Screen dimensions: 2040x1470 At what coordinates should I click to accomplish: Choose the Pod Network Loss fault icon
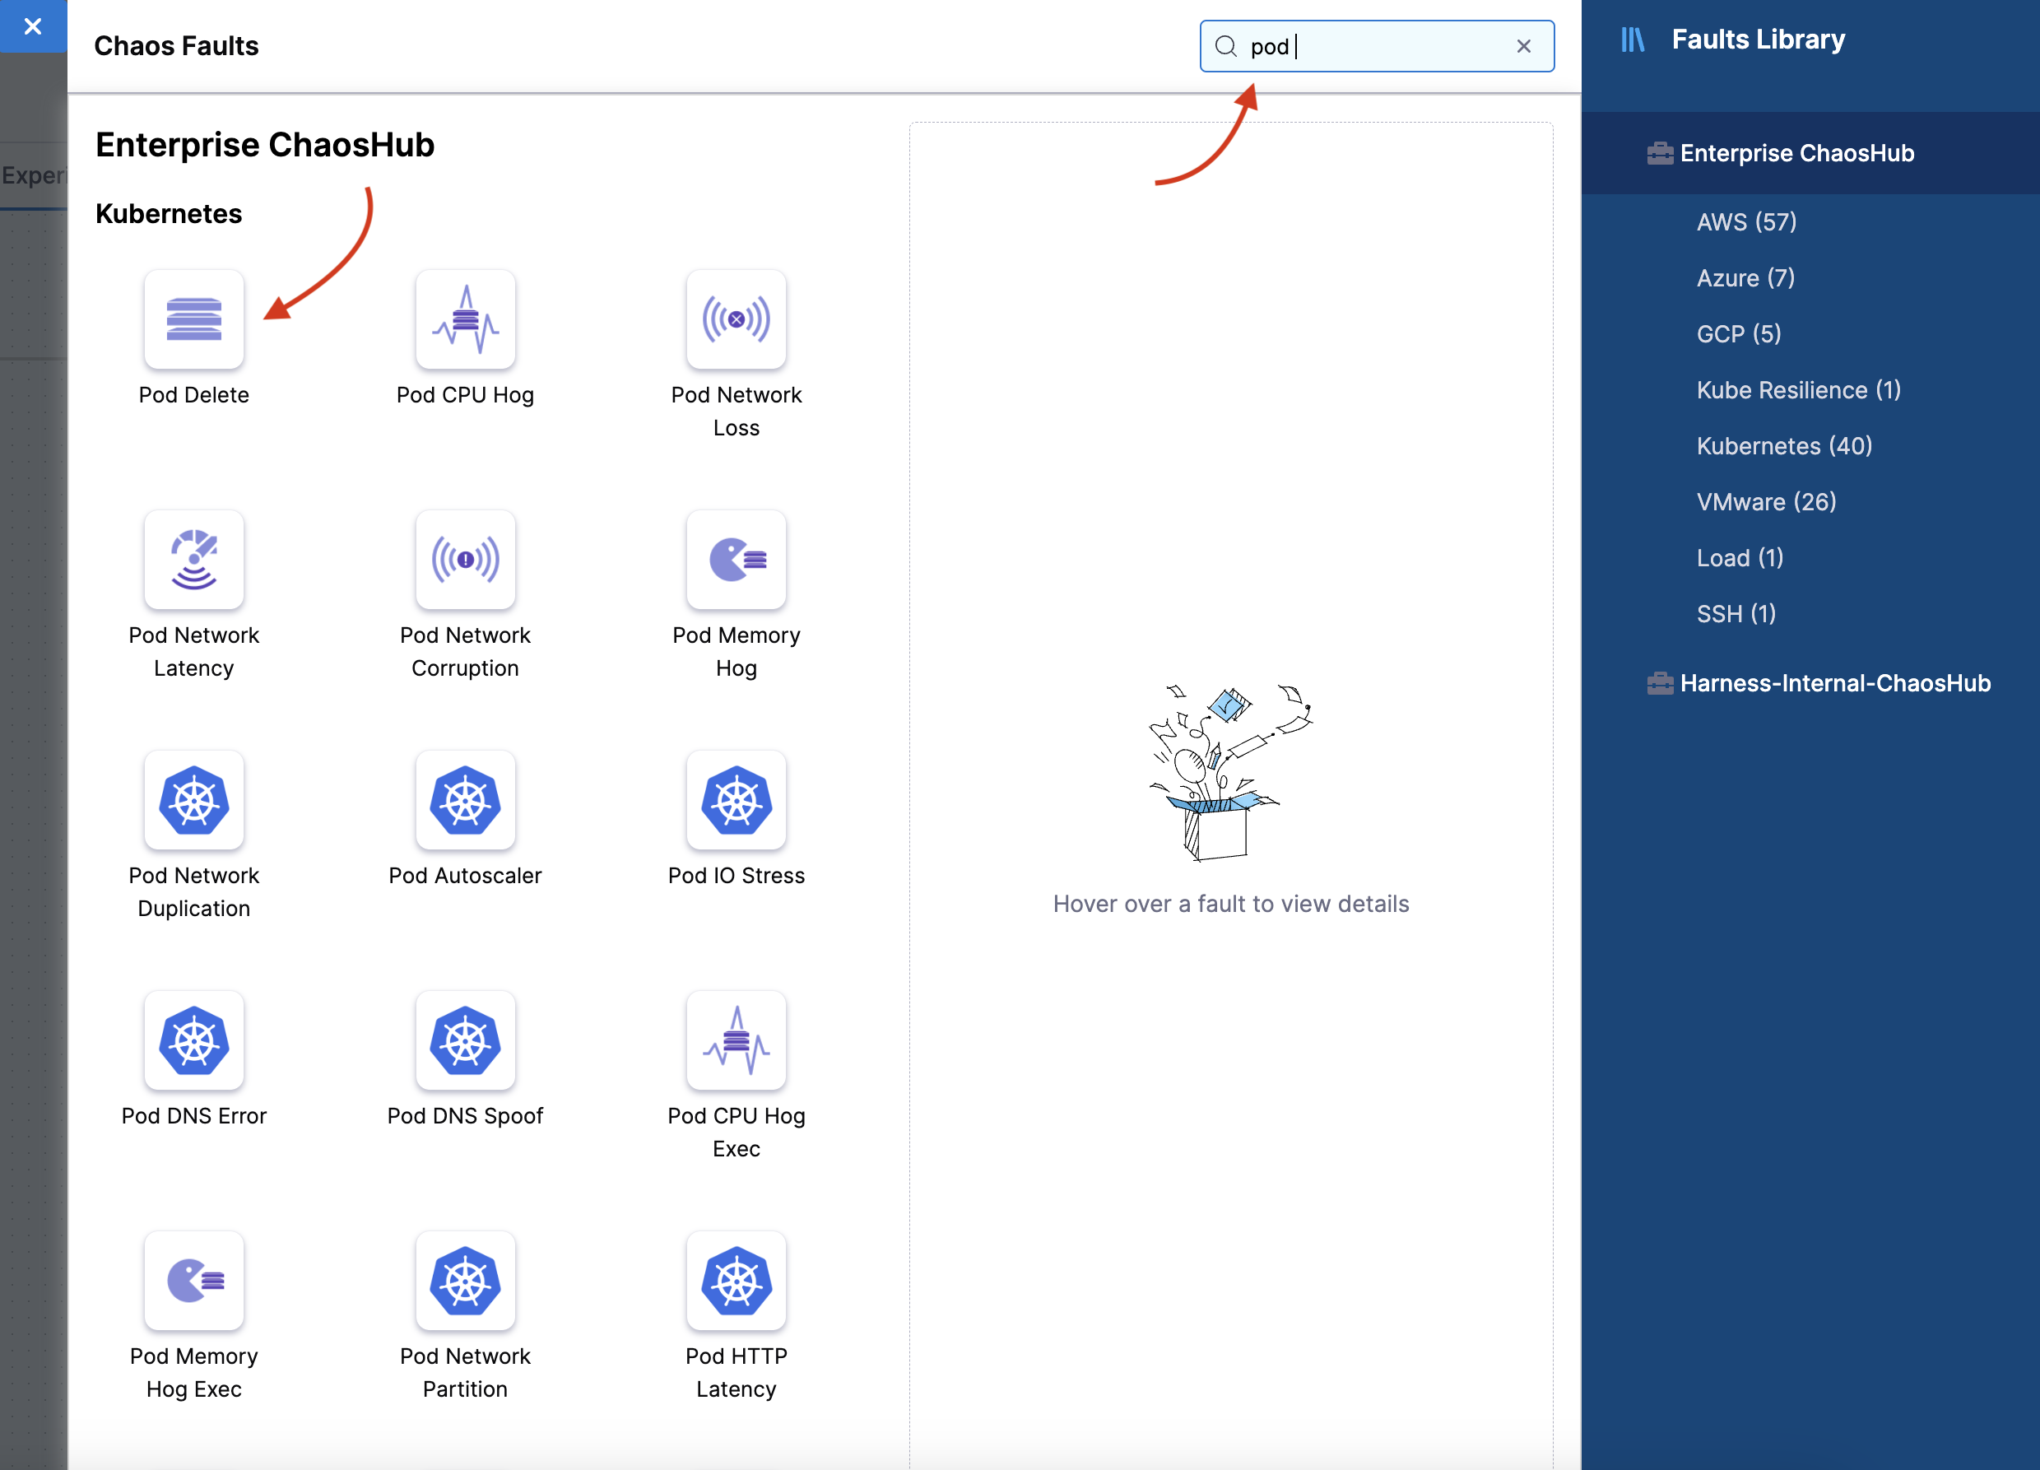[736, 319]
